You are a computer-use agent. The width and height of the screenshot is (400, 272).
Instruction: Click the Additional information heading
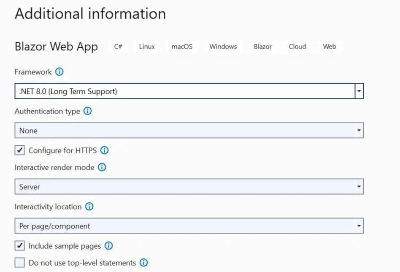click(x=90, y=13)
